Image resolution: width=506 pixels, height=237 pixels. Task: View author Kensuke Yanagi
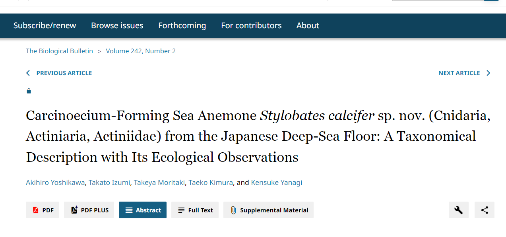[x=277, y=183]
